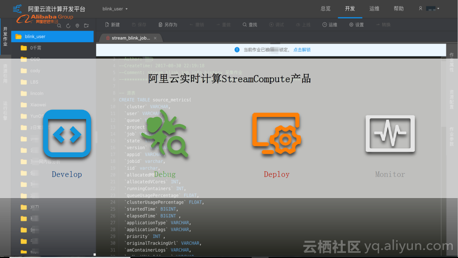
Task: Click the code line 'CREATE TABLE source_metrics('
Action: click(155, 100)
